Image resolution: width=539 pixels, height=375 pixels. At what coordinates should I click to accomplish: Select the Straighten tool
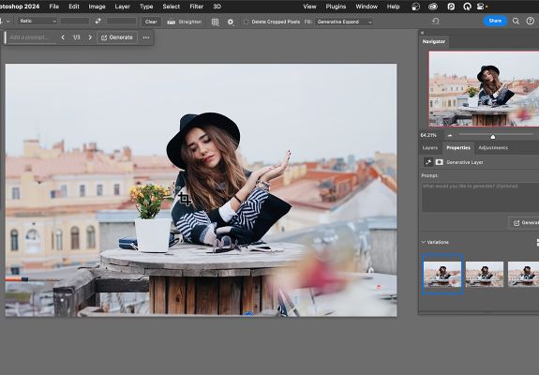[185, 22]
